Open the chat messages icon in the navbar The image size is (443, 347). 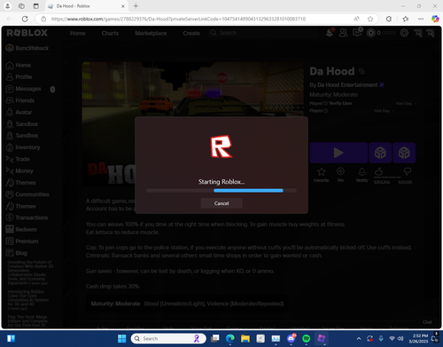point(357,33)
